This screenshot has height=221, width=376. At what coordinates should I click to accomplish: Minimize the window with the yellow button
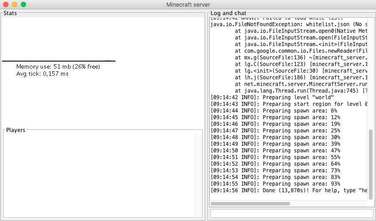point(15,4)
